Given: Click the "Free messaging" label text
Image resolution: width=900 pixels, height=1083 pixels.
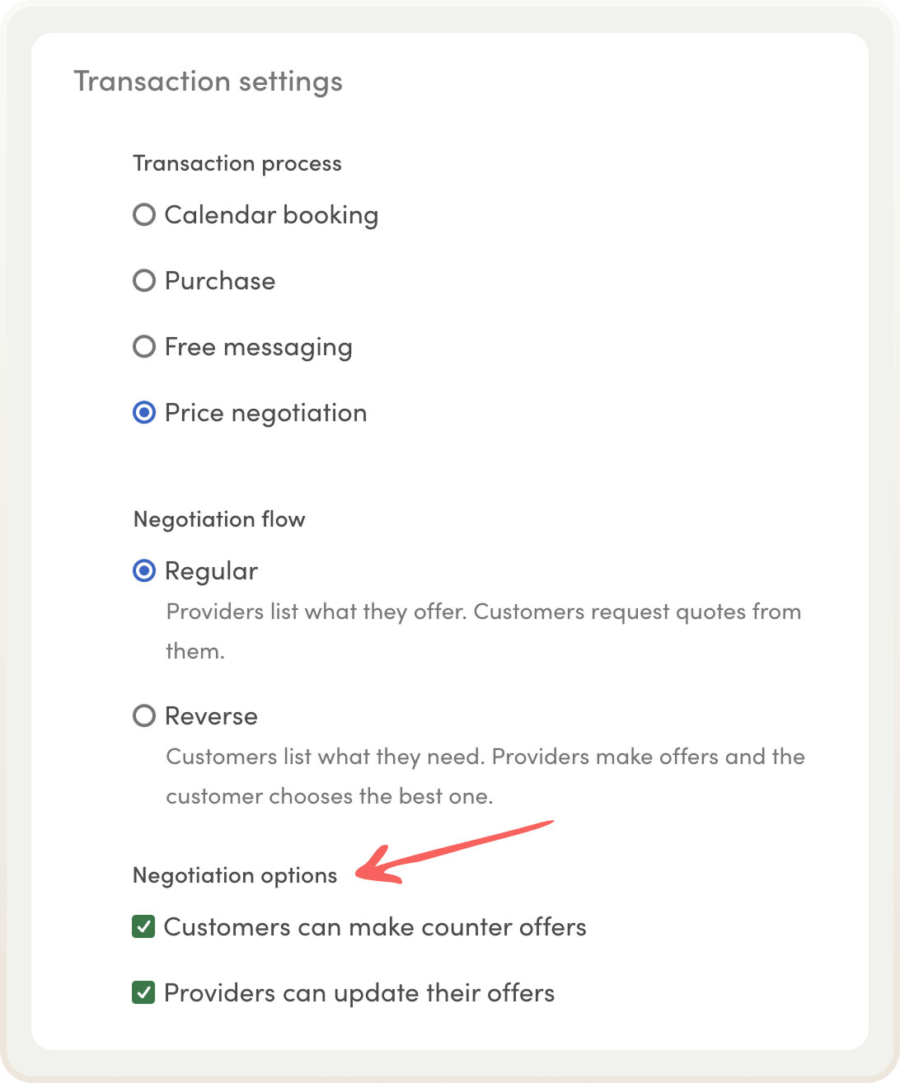Looking at the screenshot, I should [x=258, y=347].
